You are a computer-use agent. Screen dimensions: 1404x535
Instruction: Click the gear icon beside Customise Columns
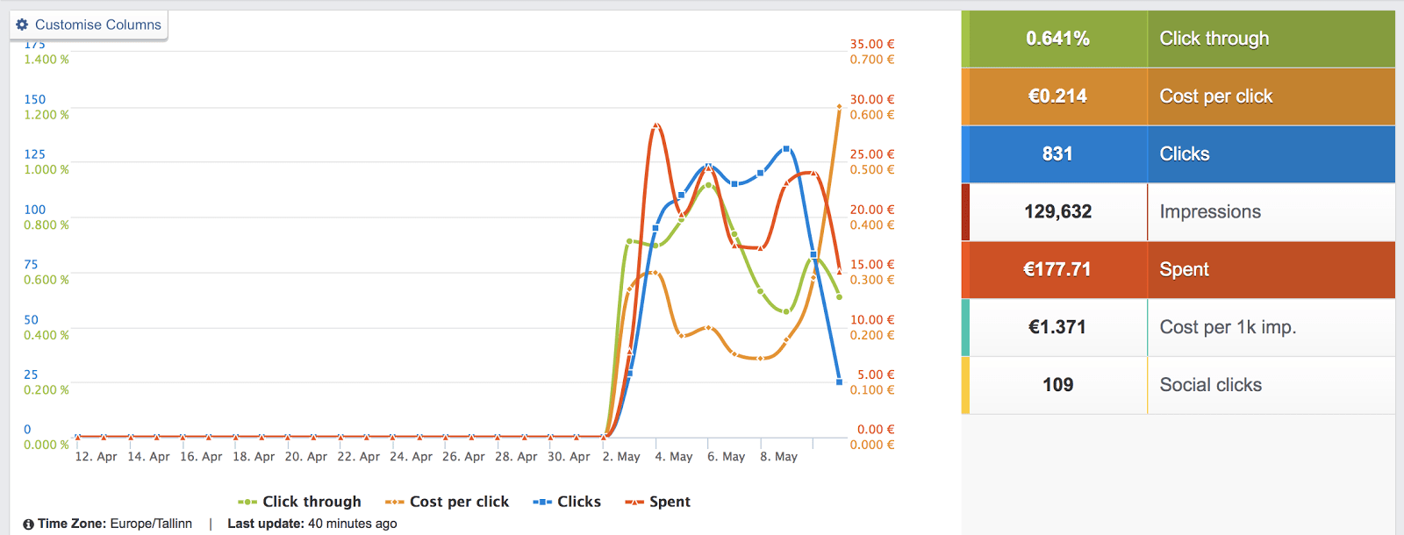pyautogui.click(x=21, y=25)
